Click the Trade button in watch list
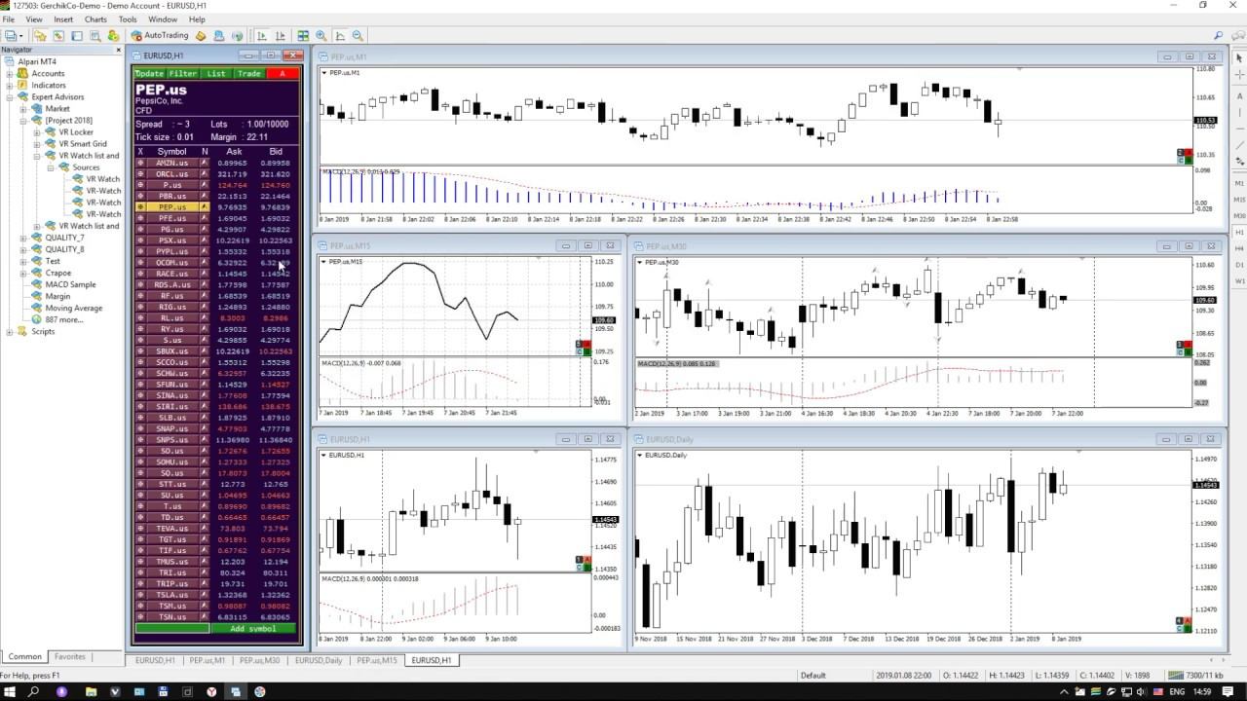Screen dimensions: 1247x701 pyautogui.click(x=249, y=74)
